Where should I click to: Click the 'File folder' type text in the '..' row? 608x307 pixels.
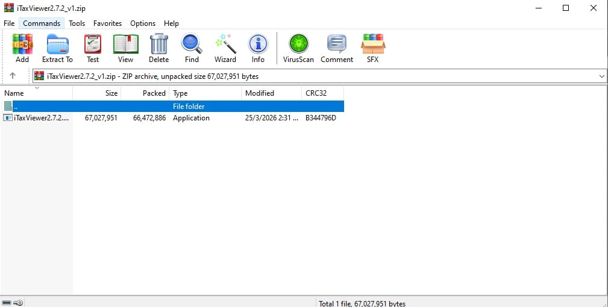[x=189, y=106]
